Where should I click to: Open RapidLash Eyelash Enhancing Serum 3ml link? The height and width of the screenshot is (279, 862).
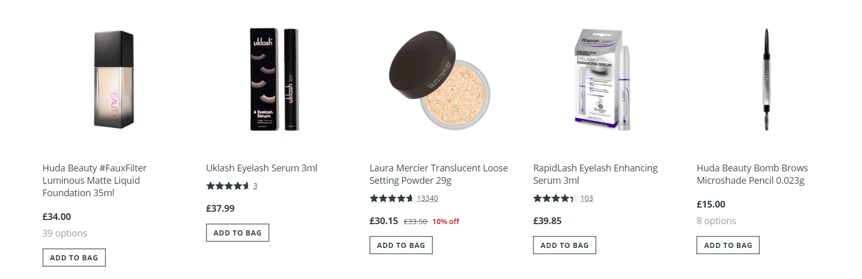(595, 174)
